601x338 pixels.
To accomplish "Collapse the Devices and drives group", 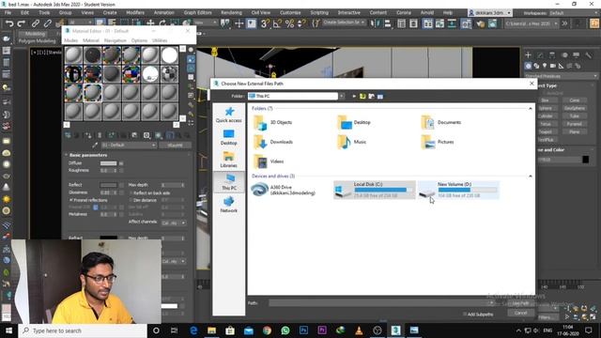I will [x=530, y=177].
